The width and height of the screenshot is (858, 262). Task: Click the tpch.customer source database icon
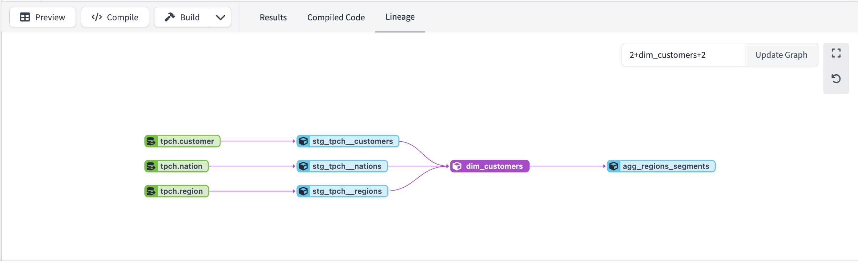pyautogui.click(x=151, y=141)
